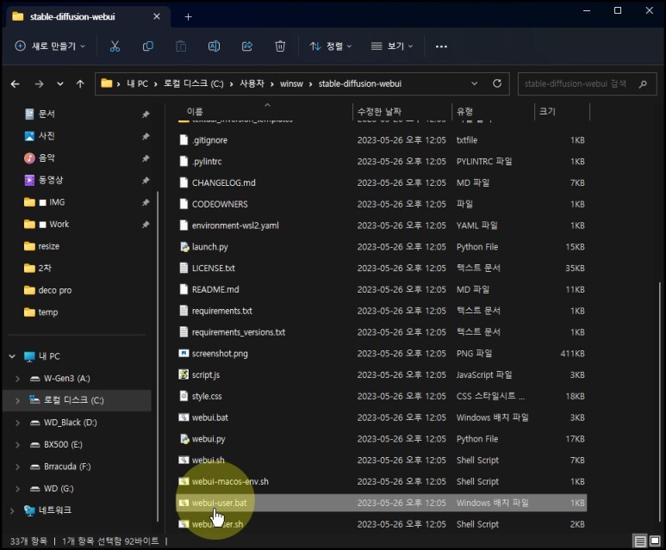Switch to large icons view in status bar
The image size is (666, 550).
pos(655,541)
